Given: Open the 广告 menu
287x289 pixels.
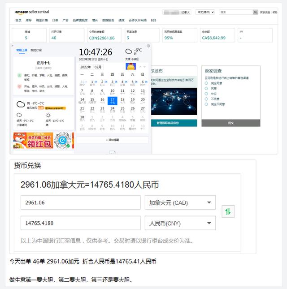Looking at the screenshot, I should 65,20.
